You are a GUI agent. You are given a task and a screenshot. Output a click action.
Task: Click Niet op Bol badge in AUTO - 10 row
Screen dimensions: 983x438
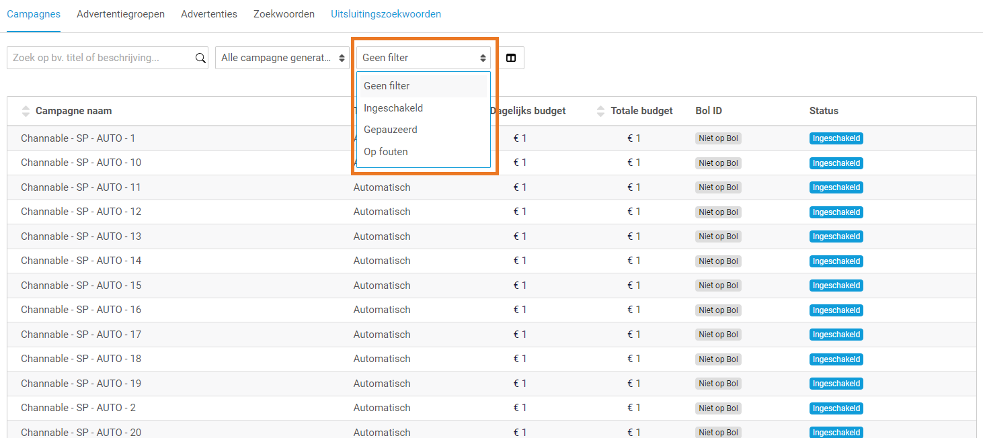click(718, 163)
